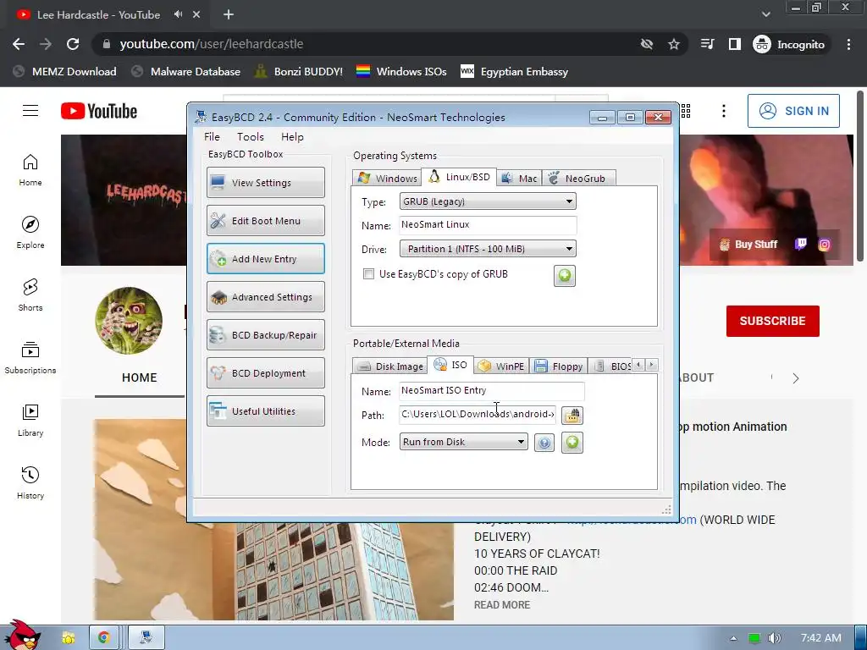Mute tab audio speaker icon
This screenshot has height=650, width=867.
pyautogui.click(x=178, y=14)
